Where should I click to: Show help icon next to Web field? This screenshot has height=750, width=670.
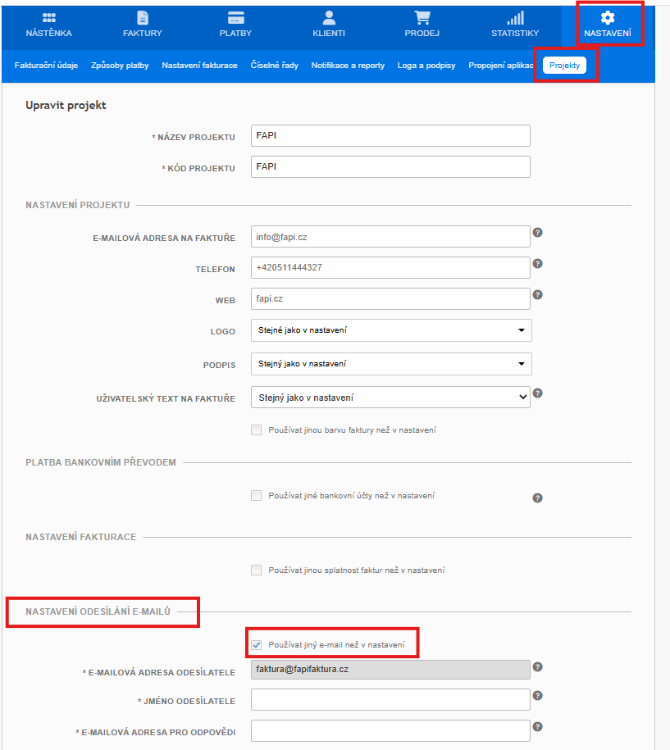pyautogui.click(x=537, y=294)
